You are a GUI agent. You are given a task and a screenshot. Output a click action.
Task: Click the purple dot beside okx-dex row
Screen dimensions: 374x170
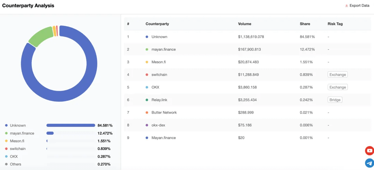147,125
